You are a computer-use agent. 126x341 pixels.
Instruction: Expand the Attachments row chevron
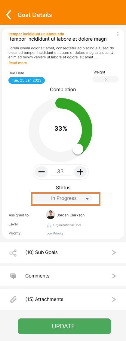tap(114, 299)
